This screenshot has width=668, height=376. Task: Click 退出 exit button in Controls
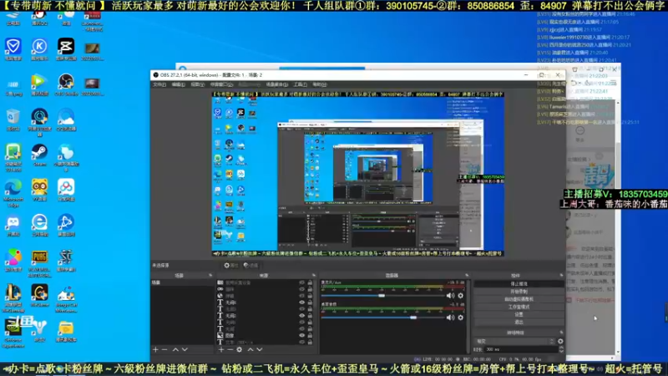[519, 323]
